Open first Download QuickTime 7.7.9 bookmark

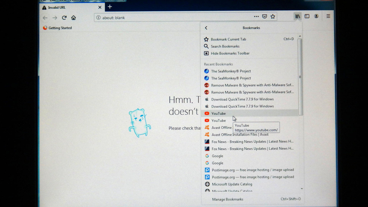(x=250, y=99)
